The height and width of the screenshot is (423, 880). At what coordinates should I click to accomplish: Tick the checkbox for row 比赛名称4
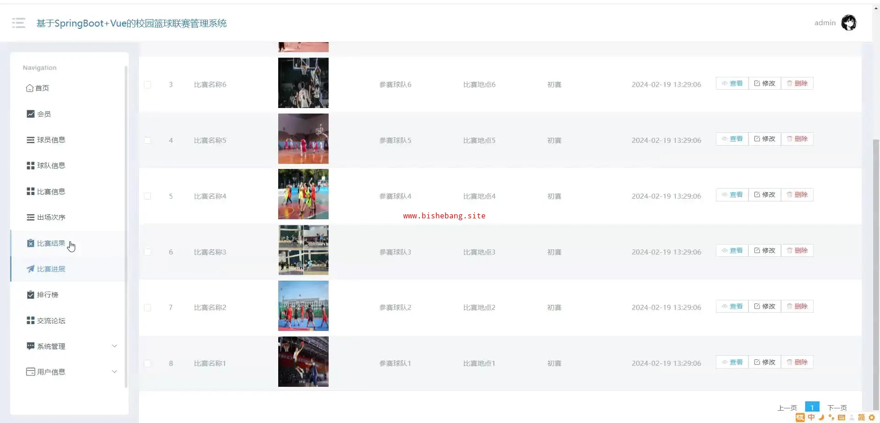pos(148,196)
